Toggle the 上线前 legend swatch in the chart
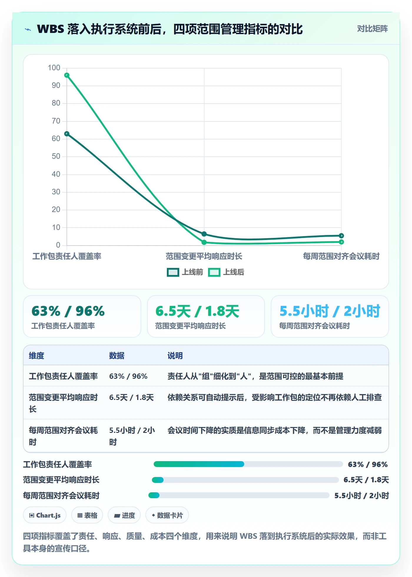Viewport: 412px width, 577px height. click(173, 272)
